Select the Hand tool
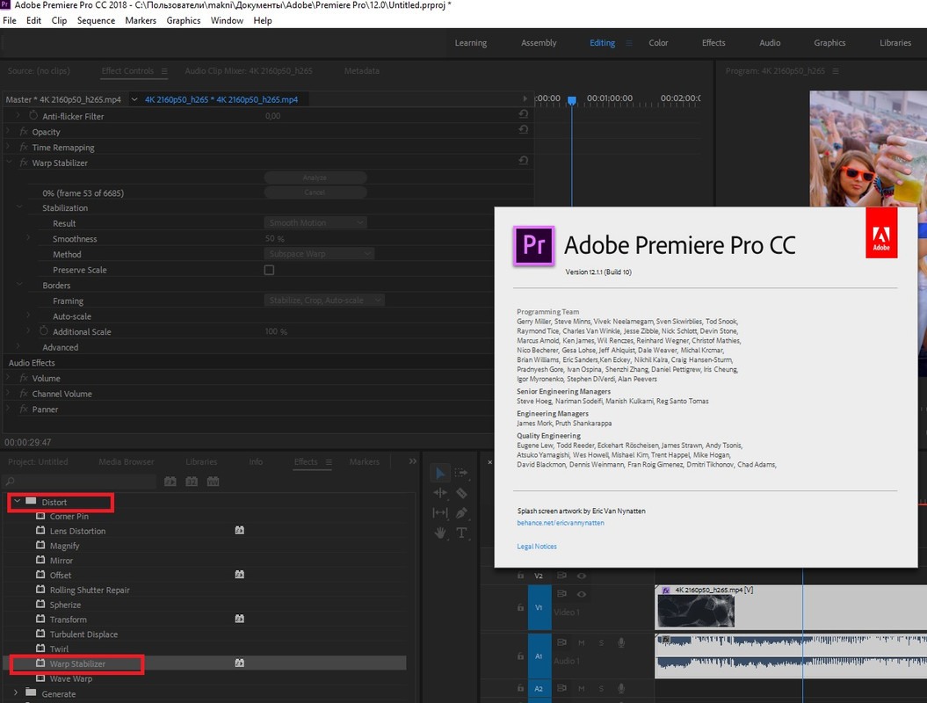The width and height of the screenshot is (927, 703). (440, 533)
